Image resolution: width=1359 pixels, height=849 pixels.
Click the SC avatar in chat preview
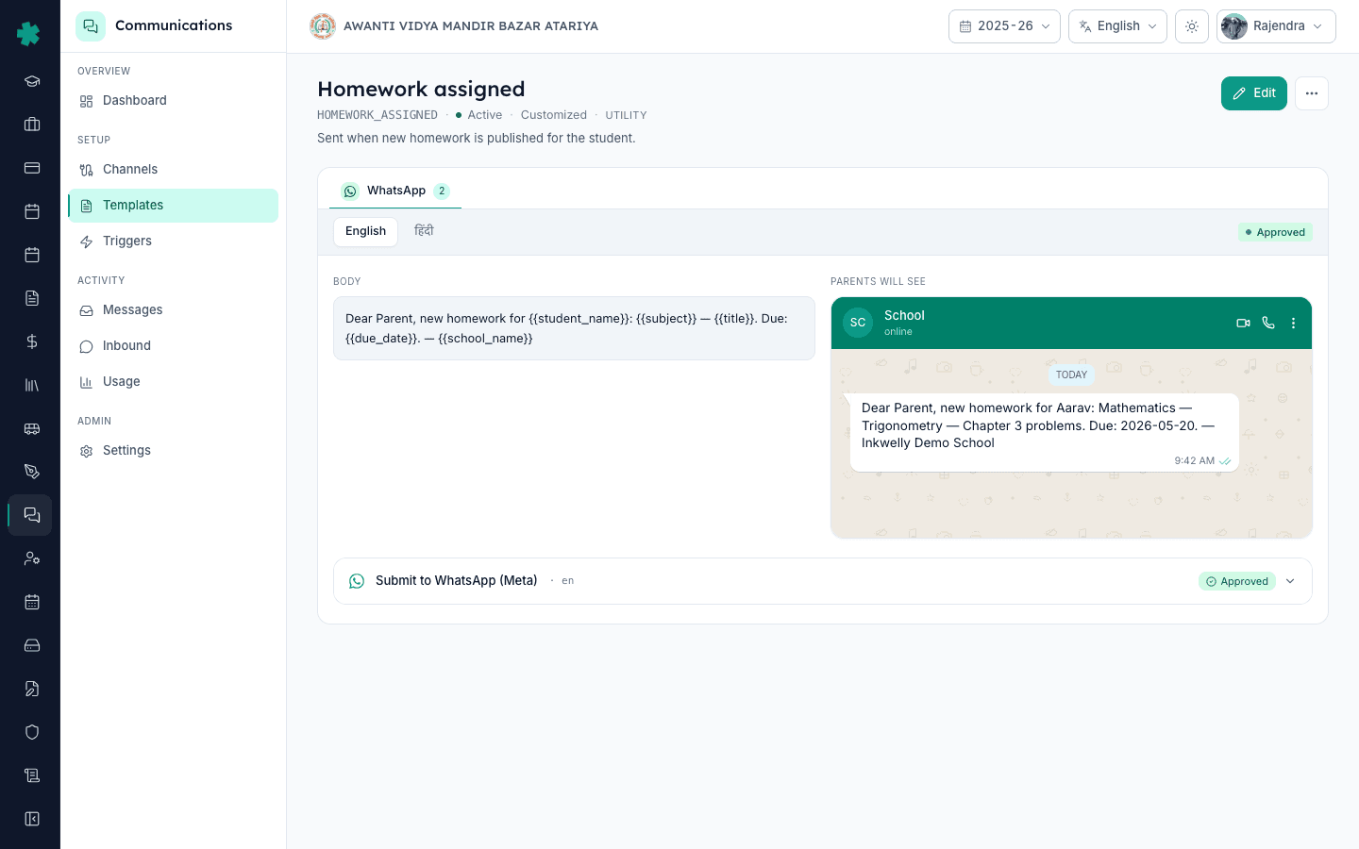click(858, 323)
